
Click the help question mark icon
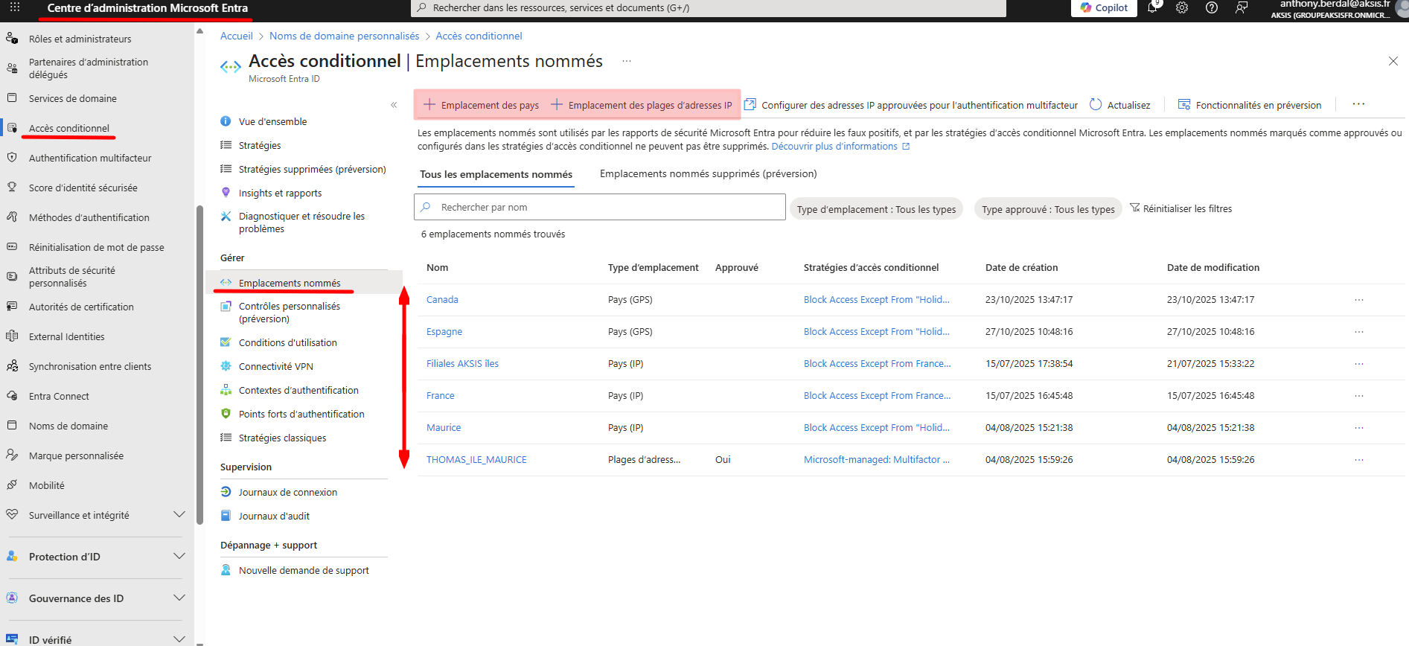click(1212, 7)
